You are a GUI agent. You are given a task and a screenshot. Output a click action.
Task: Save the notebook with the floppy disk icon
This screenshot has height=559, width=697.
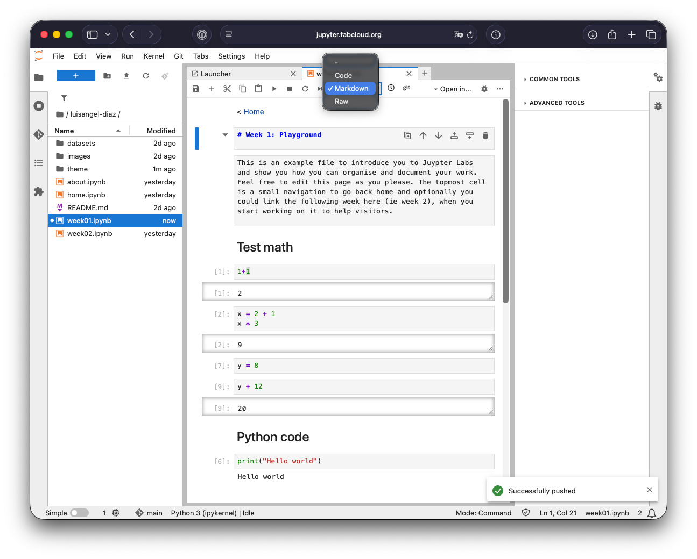196,89
